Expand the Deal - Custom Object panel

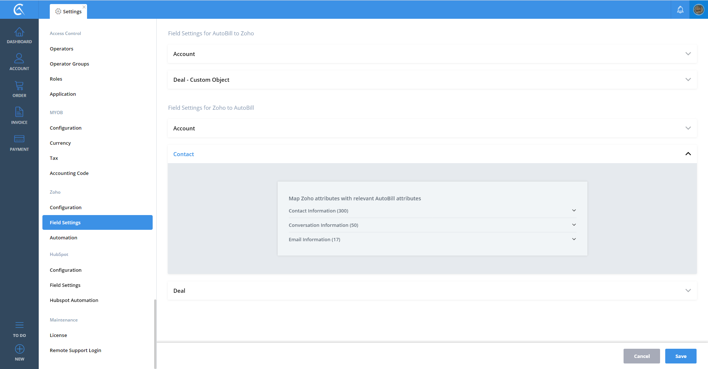click(x=688, y=80)
